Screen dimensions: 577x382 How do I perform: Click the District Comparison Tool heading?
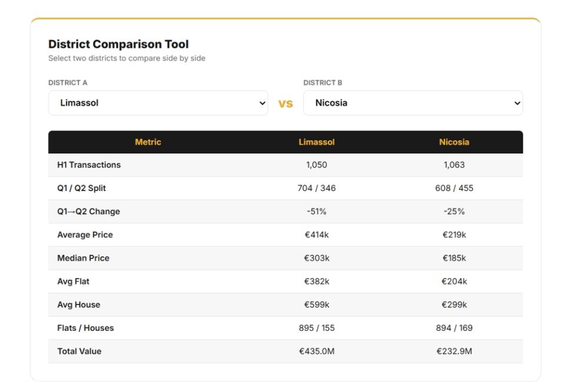pos(118,44)
